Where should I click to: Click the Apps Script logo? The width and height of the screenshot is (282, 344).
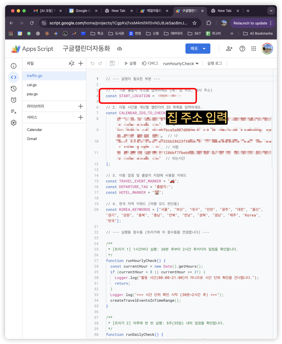coord(32,49)
